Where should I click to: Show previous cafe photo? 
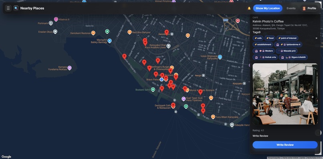coord(258,97)
